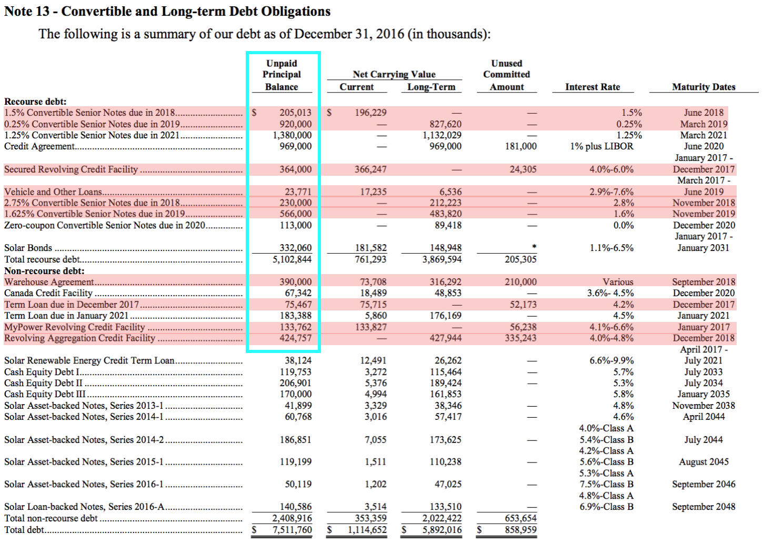Click the Unused Committed Amount header
763x544 pixels.
pyautogui.click(x=506, y=75)
